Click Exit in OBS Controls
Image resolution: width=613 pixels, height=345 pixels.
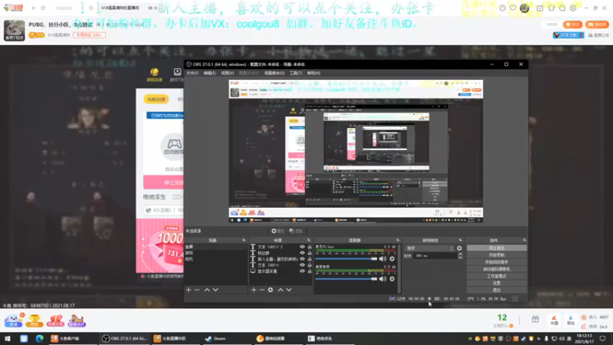(497, 291)
